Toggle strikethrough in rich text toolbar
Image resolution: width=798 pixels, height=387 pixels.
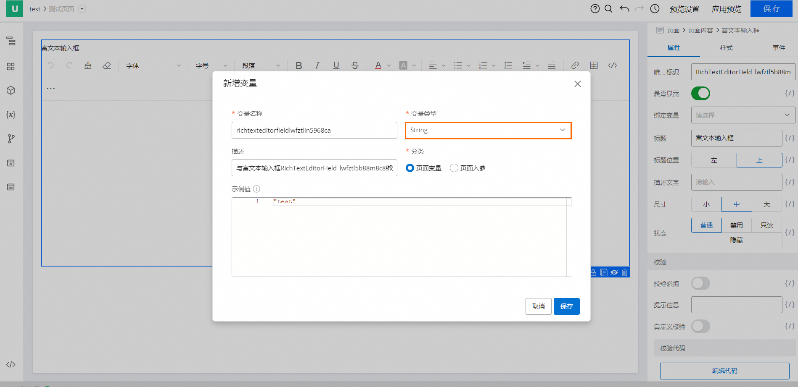click(355, 65)
